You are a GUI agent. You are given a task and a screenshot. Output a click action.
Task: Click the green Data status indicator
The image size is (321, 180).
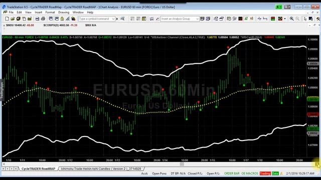pyautogui.click(x=275, y=173)
